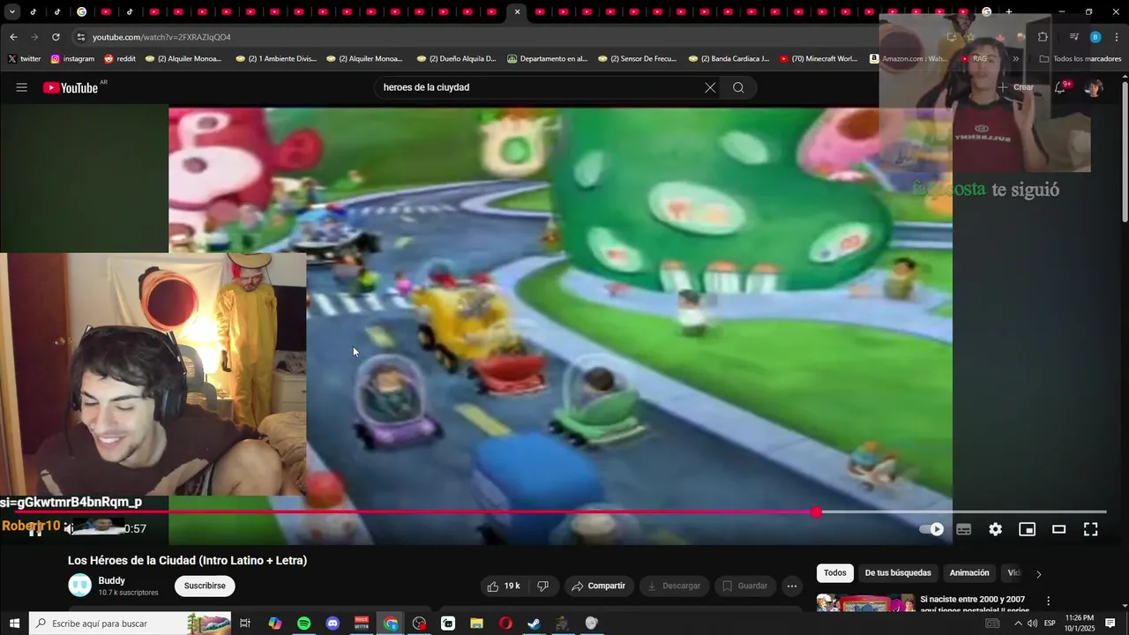This screenshot has height=635, width=1129.
Task: Close the active browser tab
Action: pos(517,12)
